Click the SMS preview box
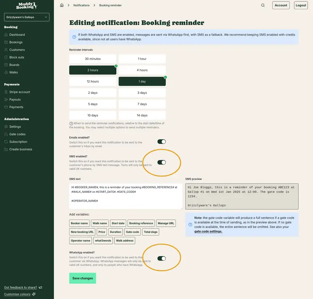Viewport: 313px width, 299px height. click(242, 196)
